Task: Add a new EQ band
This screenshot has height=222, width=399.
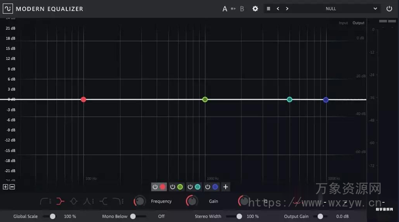Action: tap(225, 187)
